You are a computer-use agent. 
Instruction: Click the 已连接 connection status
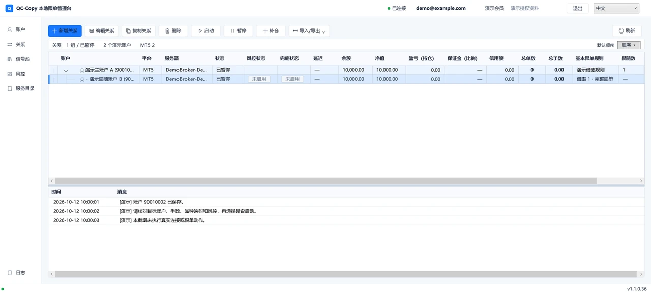pos(397,8)
